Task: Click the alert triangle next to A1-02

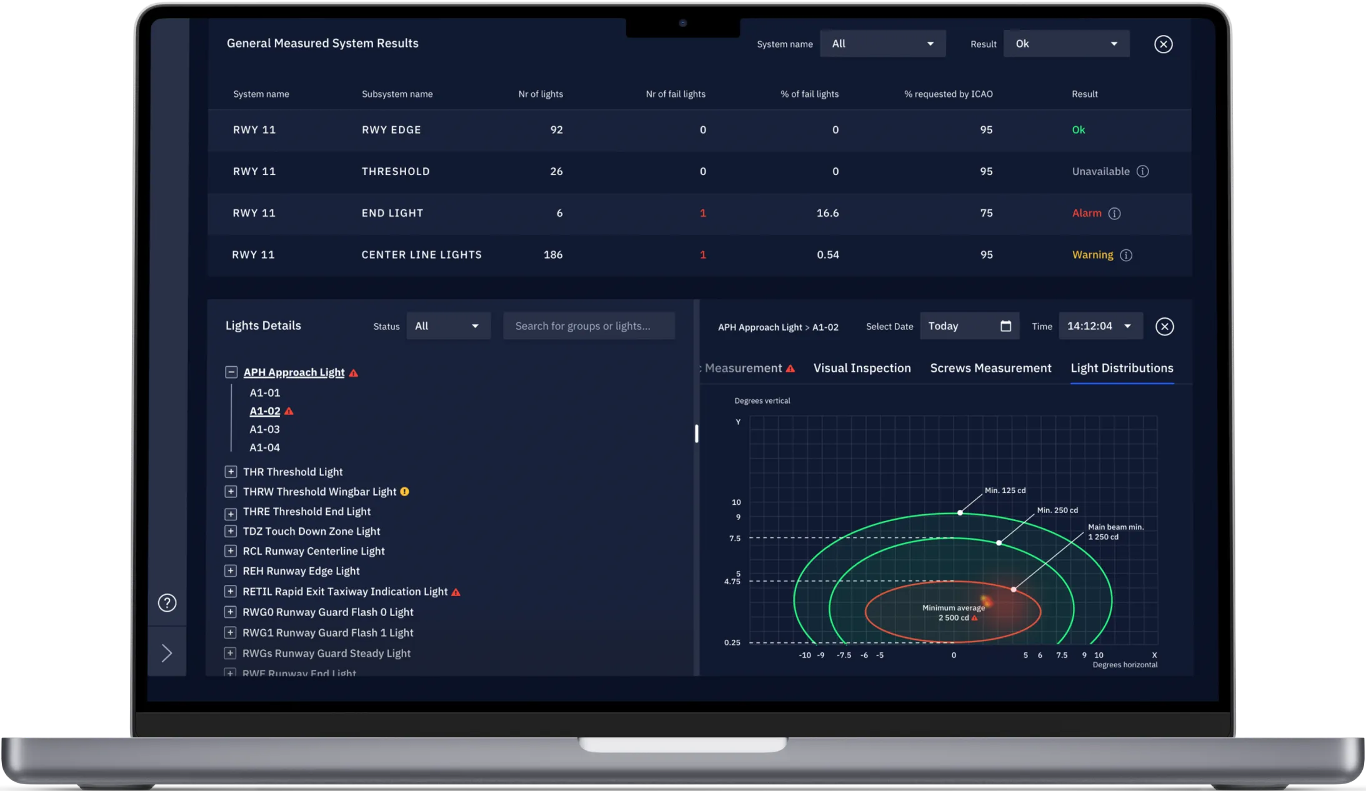Action: [x=289, y=411]
